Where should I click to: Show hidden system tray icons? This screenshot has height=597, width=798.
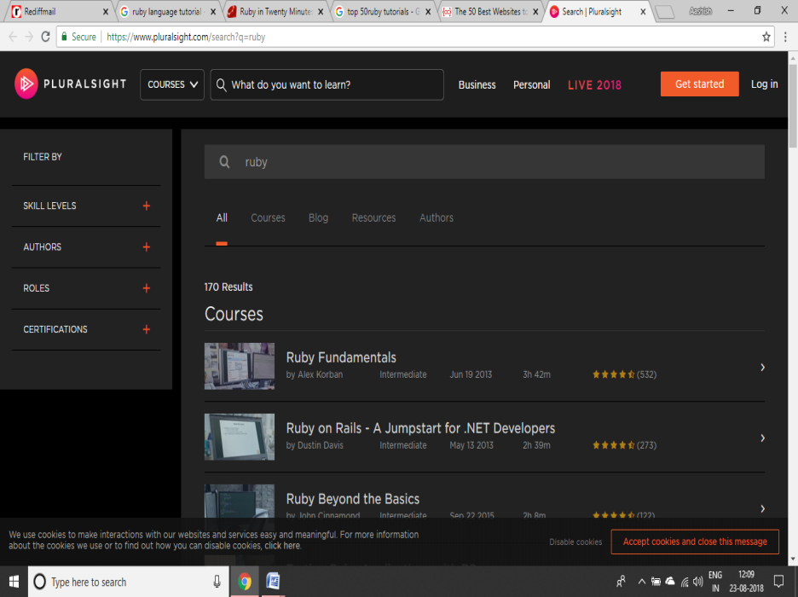642,582
